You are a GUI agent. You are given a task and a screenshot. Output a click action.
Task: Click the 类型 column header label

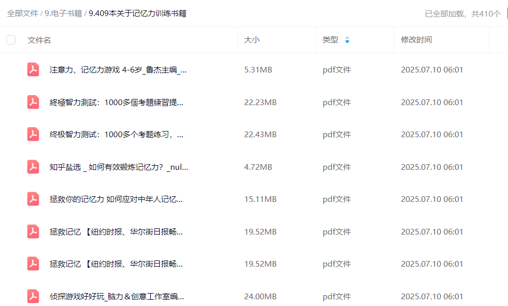click(x=330, y=40)
